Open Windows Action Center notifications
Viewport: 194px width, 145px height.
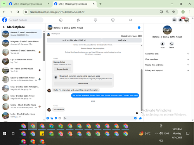(x=187, y=133)
